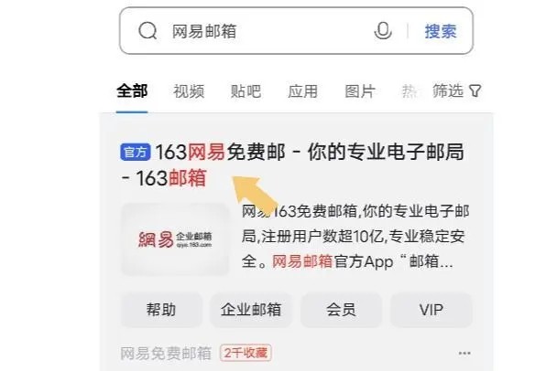Screen dimensions: 557x371
Task: Switch to the 贴吧 tab
Action: point(246,91)
